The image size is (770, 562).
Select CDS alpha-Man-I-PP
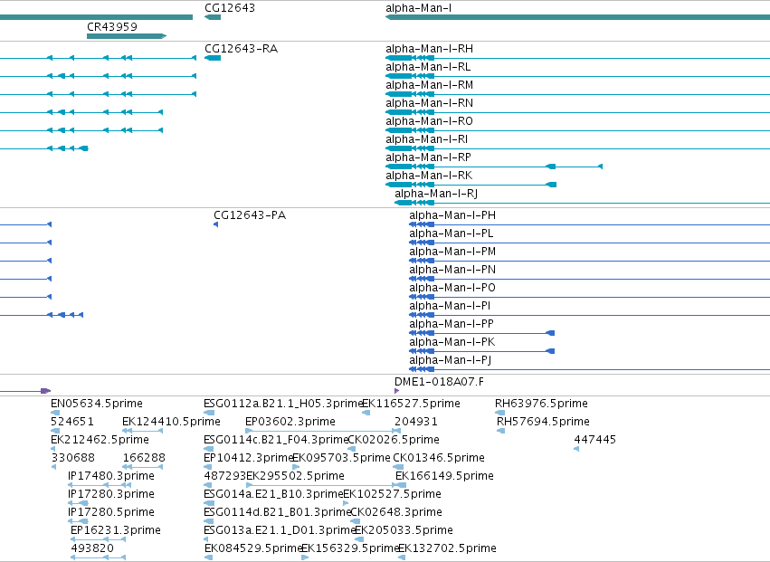pos(481,333)
